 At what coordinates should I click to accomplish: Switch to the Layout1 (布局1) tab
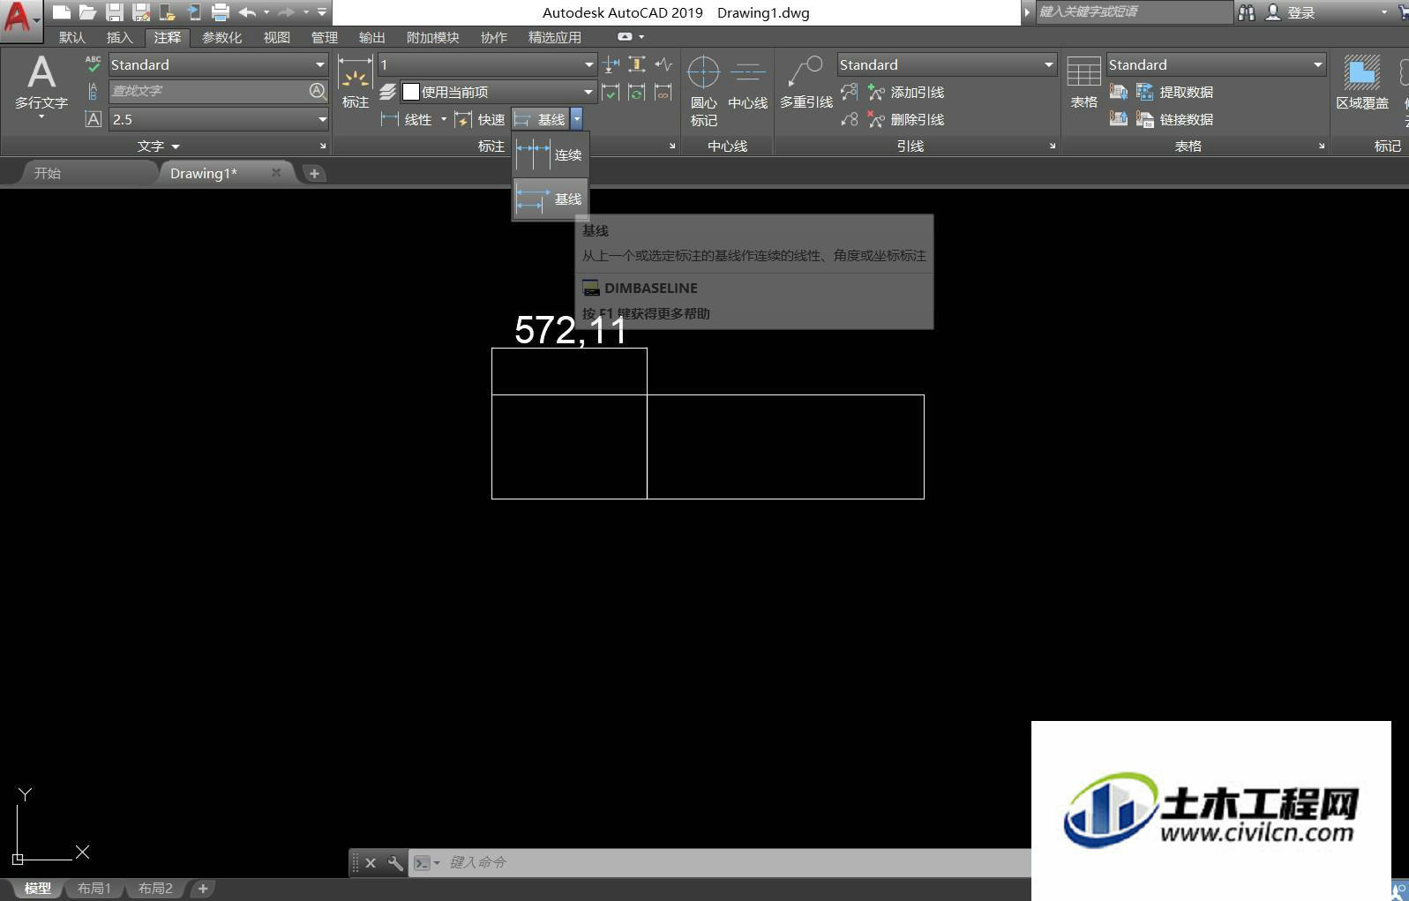click(x=94, y=889)
